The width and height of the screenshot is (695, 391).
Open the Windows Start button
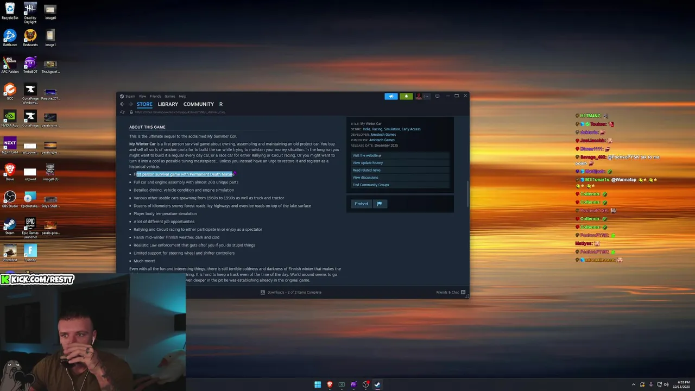click(x=318, y=384)
